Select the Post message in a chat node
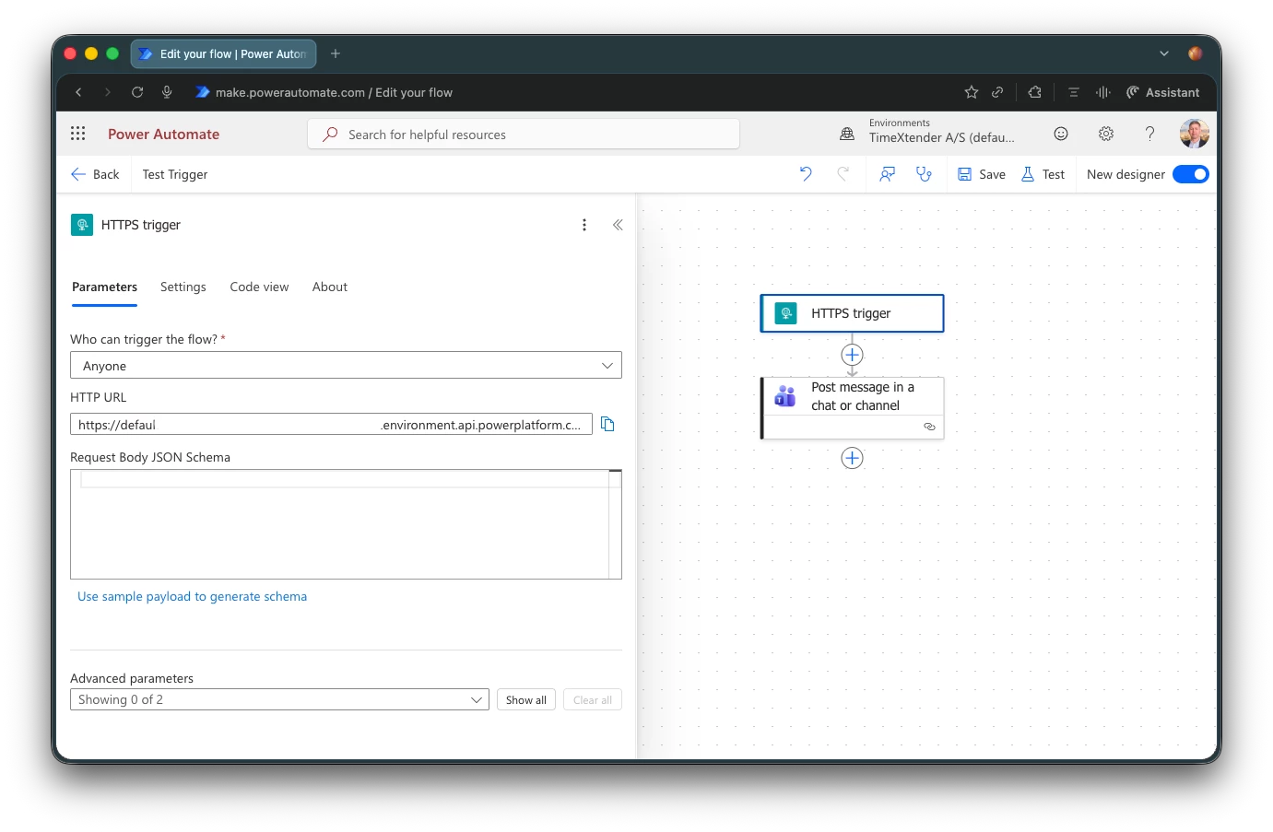Viewport: 1273px width, 832px height. coord(854,407)
